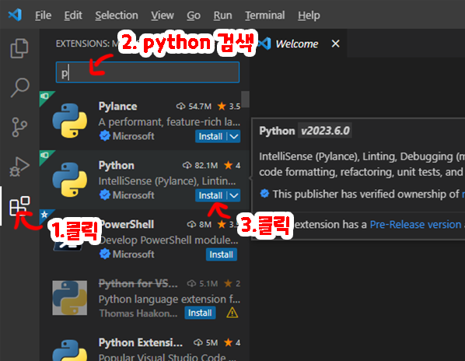Select Python Extension Pack title
The height and width of the screenshot is (361, 465).
click(141, 342)
